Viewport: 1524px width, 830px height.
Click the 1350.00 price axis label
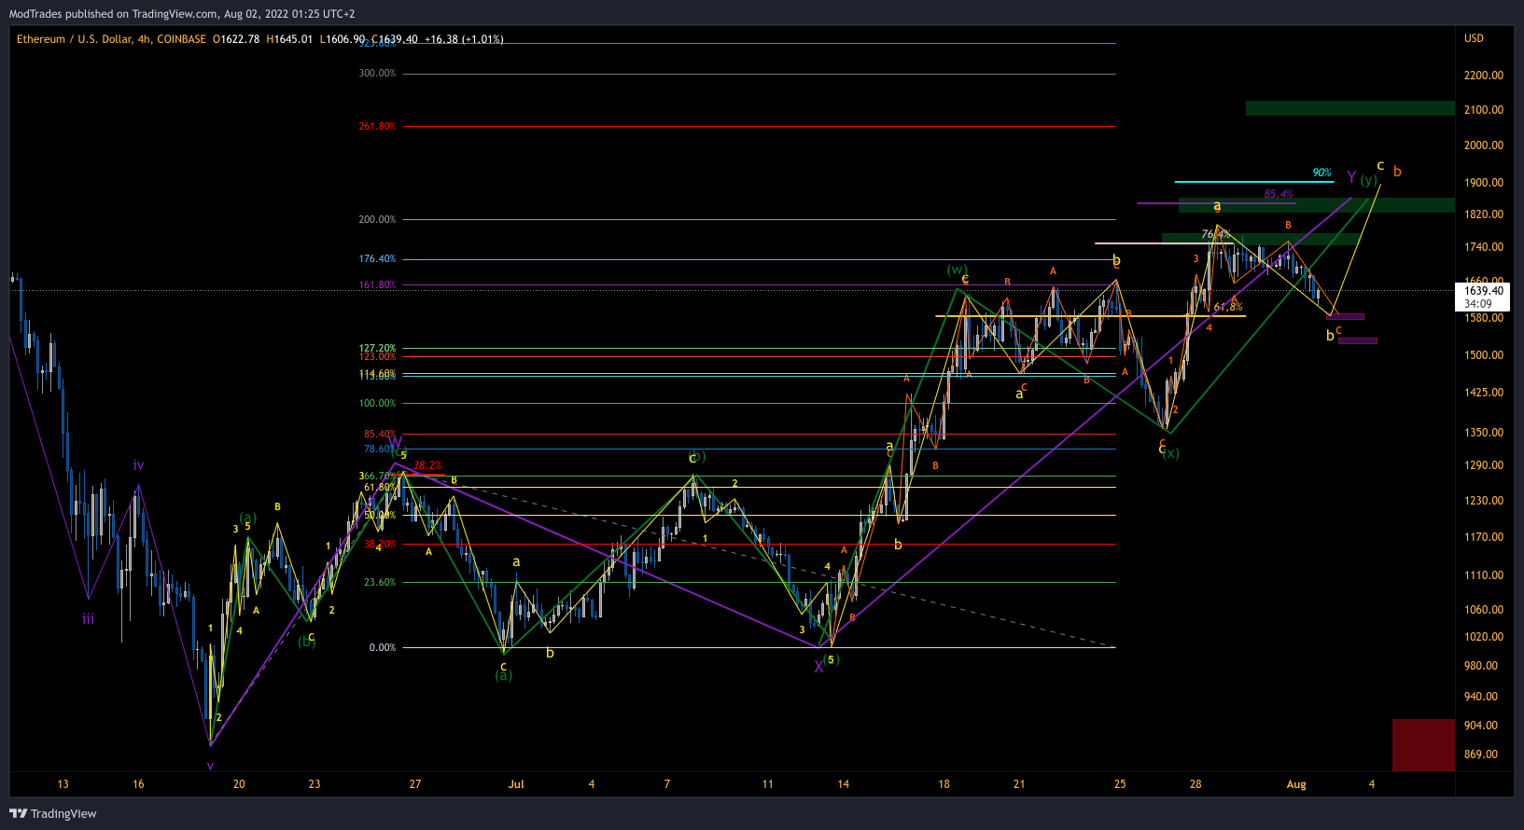1484,433
